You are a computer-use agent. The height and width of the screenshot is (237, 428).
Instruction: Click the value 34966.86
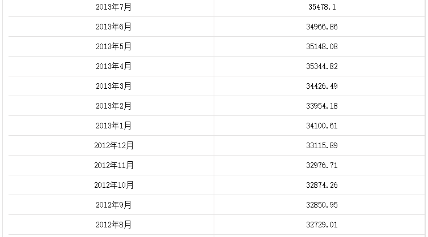click(x=322, y=27)
